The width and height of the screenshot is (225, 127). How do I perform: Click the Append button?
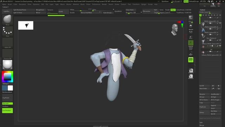[x=216, y=105]
